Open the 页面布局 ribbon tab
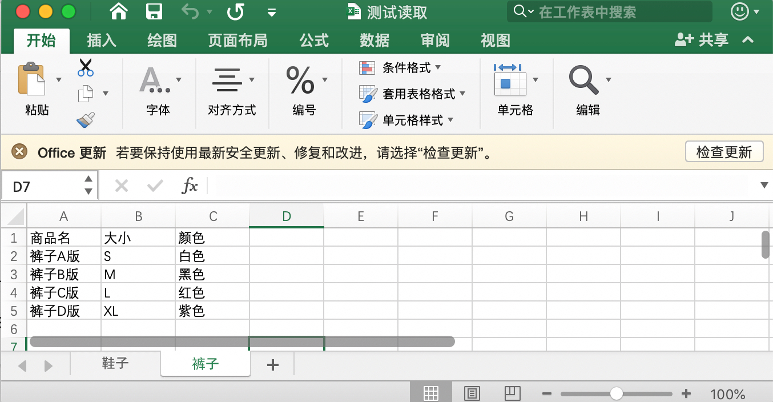This screenshot has height=402, width=773. tap(237, 41)
